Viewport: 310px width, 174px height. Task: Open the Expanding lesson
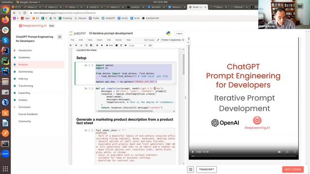[24, 93]
